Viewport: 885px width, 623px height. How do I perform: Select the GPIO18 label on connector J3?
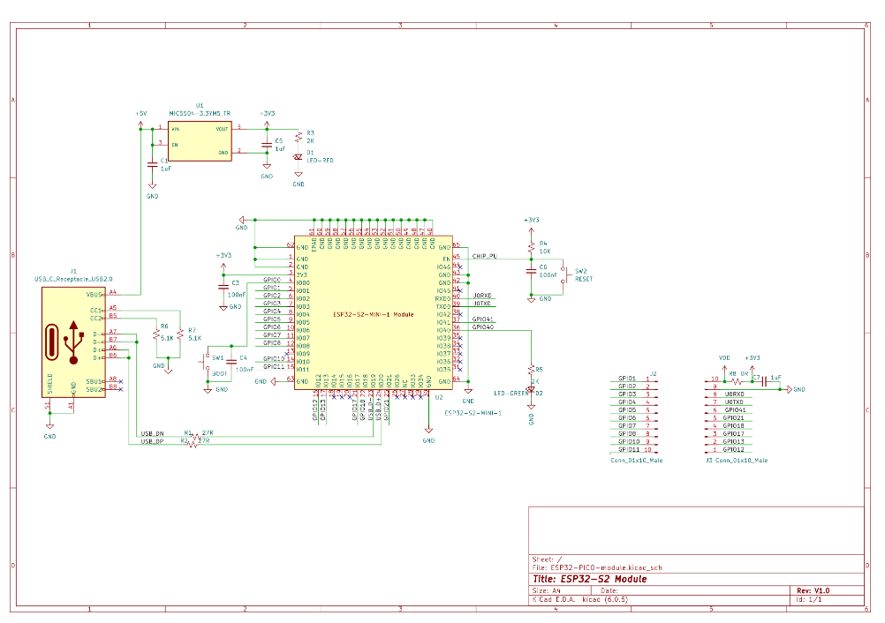click(x=734, y=425)
